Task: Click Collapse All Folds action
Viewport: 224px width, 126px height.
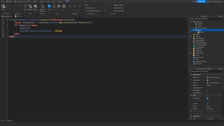Action: click(x=119, y=11)
